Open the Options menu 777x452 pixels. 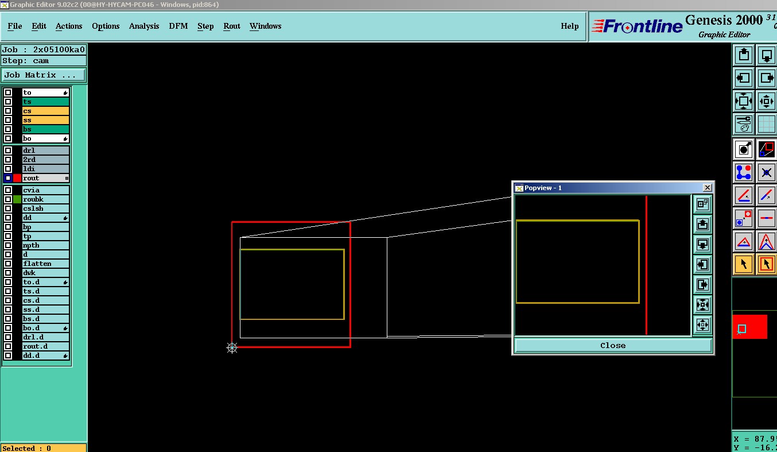click(x=106, y=26)
